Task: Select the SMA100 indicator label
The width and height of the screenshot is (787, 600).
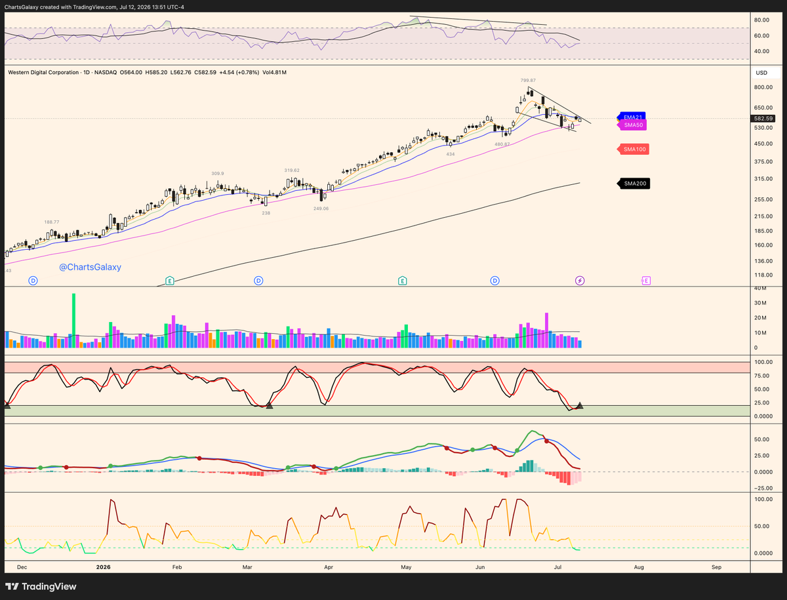Action: tap(634, 150)
